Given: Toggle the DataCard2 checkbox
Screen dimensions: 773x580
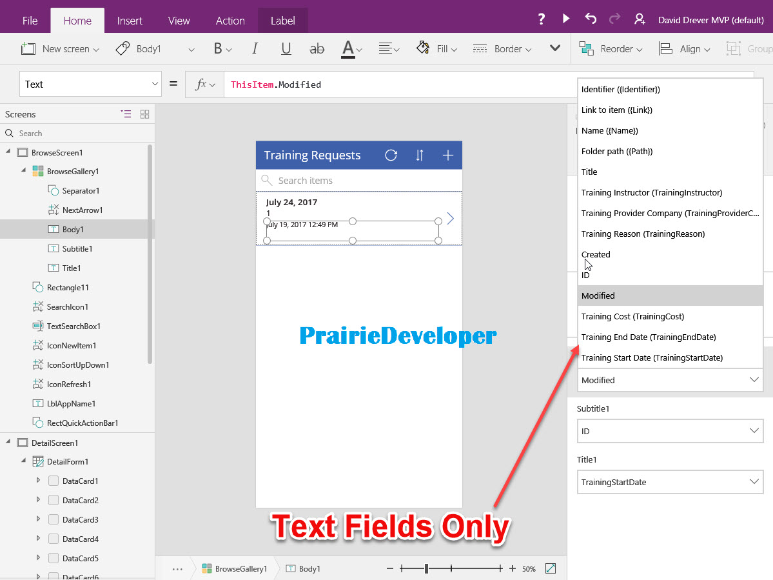Looking at the screenshot, I should (x=54, y=500).
